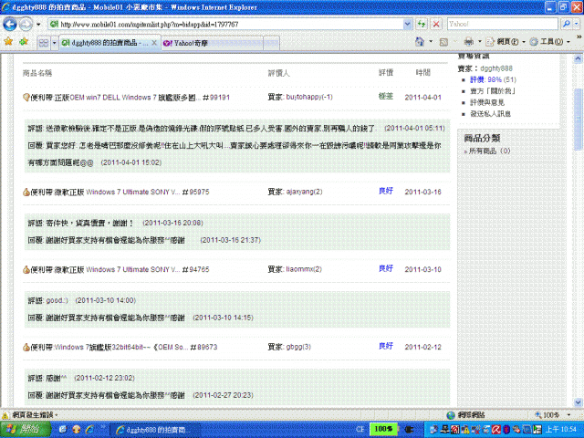
Task: Add page to favorites with star-plus icon
Action: click(24, 41)
